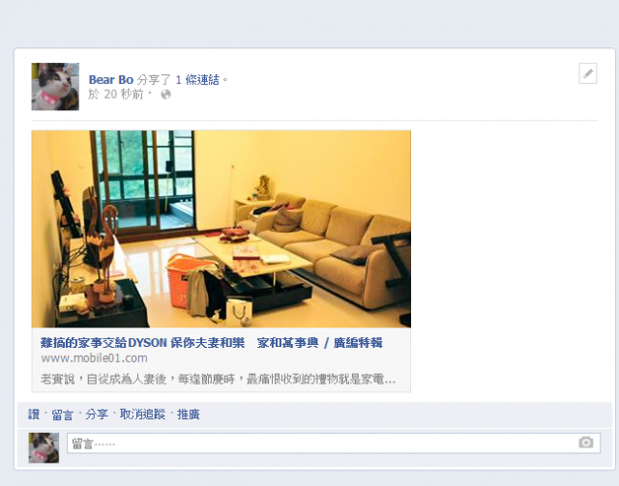Open Bear Bo's cat profile picture

tap(55, 86)
